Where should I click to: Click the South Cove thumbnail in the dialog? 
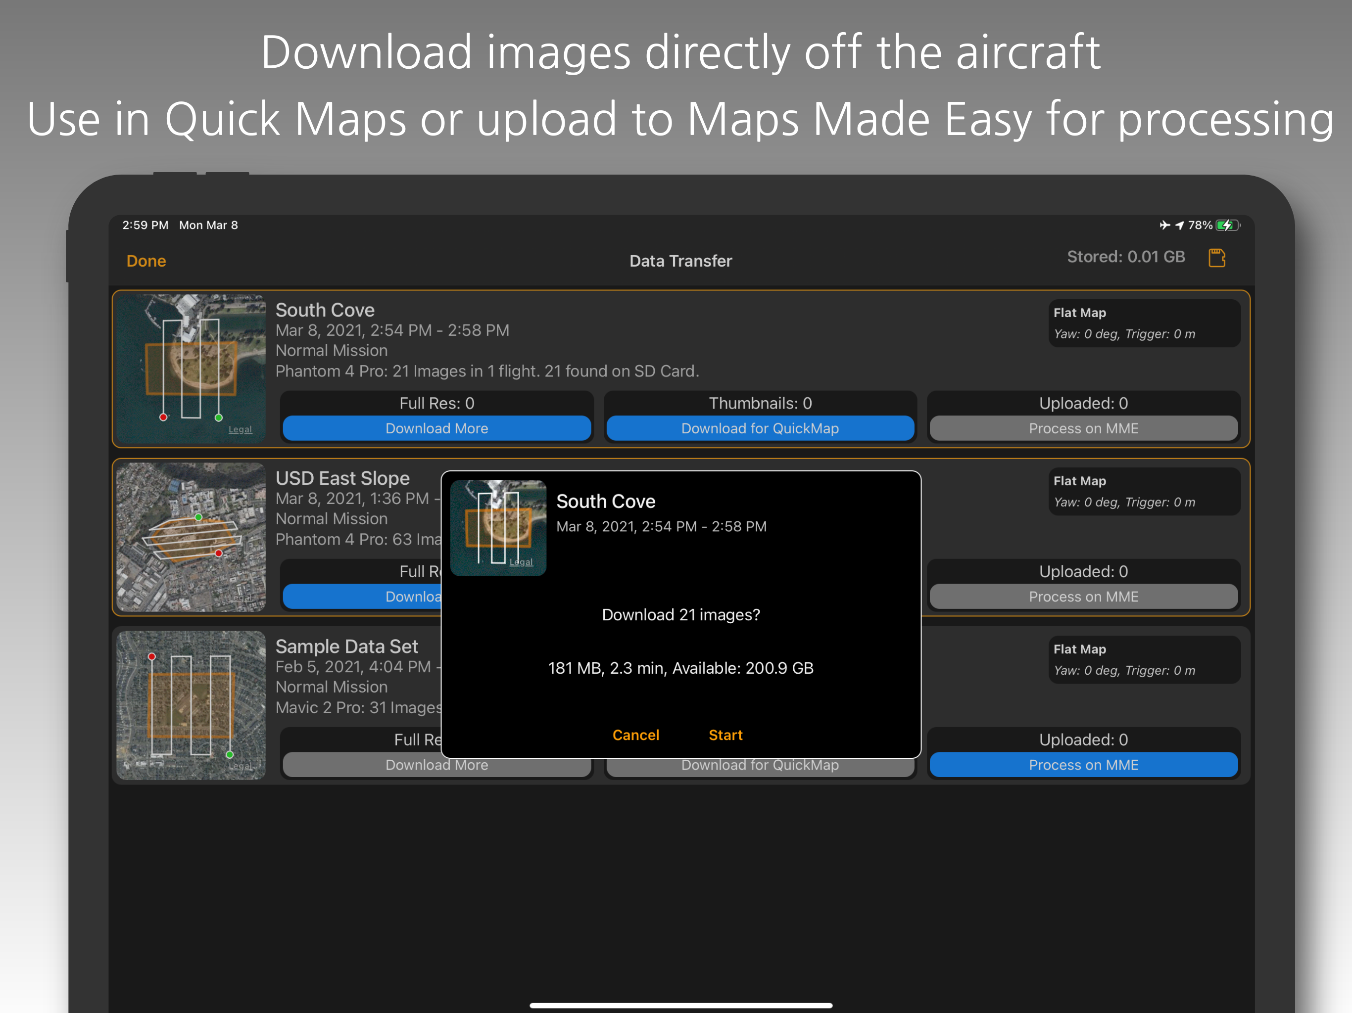coord(498,528)
